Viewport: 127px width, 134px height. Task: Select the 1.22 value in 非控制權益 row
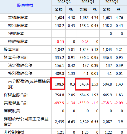pos(108,132)
